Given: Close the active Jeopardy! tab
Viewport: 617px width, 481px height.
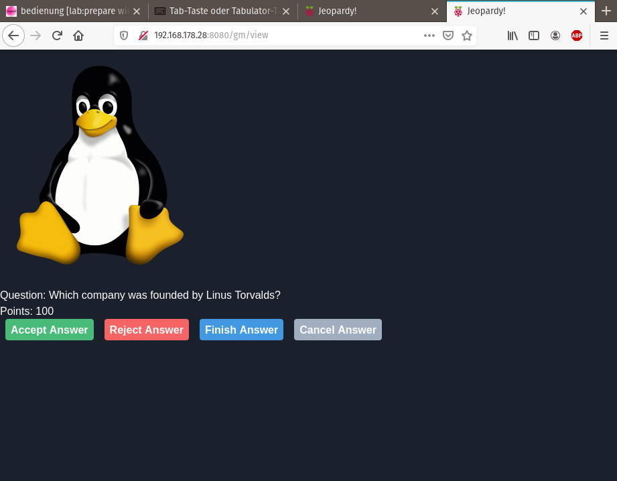Looking at the screenshot, I should (x=583, y=11).
